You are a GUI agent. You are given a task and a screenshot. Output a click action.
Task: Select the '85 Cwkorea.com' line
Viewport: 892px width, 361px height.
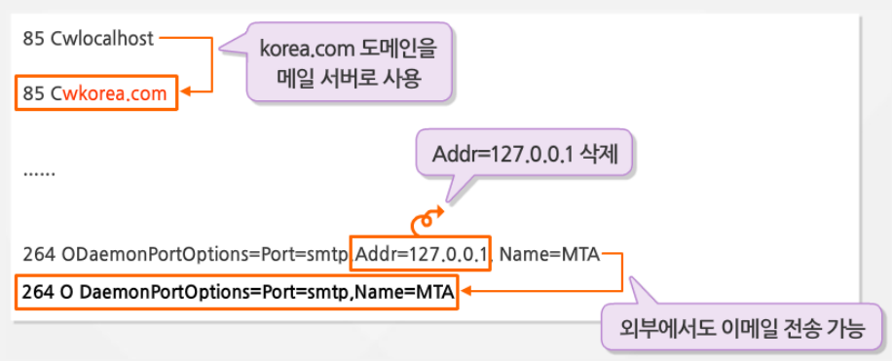(x=96, y=93)
